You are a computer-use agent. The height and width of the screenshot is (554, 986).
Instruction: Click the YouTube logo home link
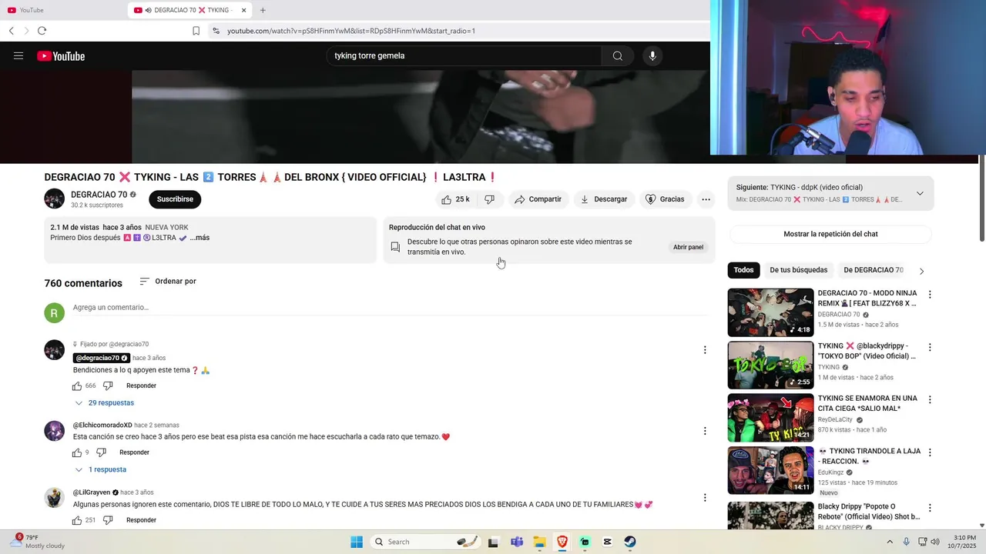point(61,56)
